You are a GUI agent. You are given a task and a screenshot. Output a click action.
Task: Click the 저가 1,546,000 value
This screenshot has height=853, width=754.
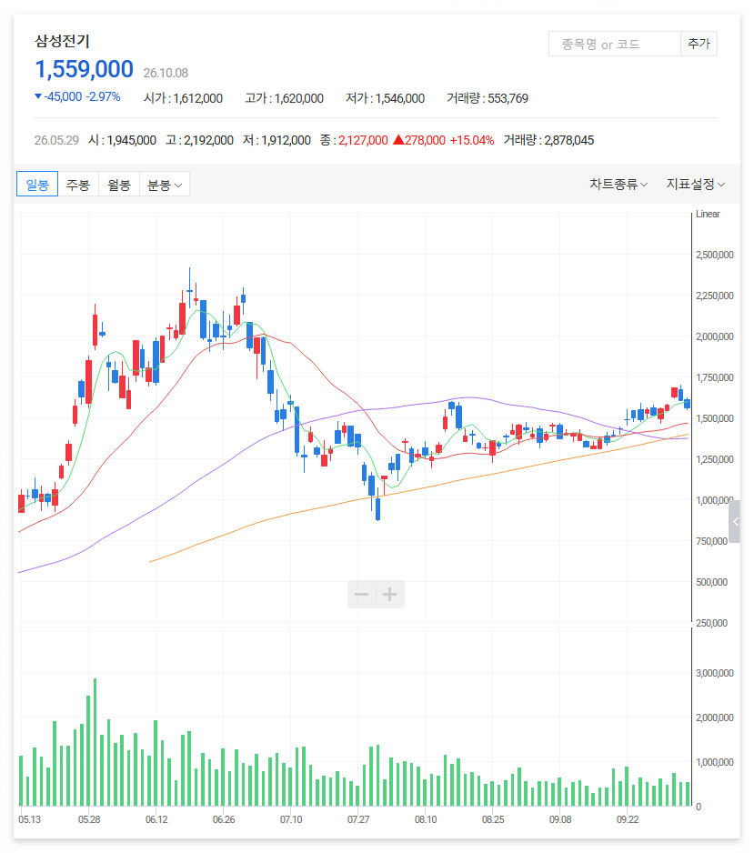385,98
